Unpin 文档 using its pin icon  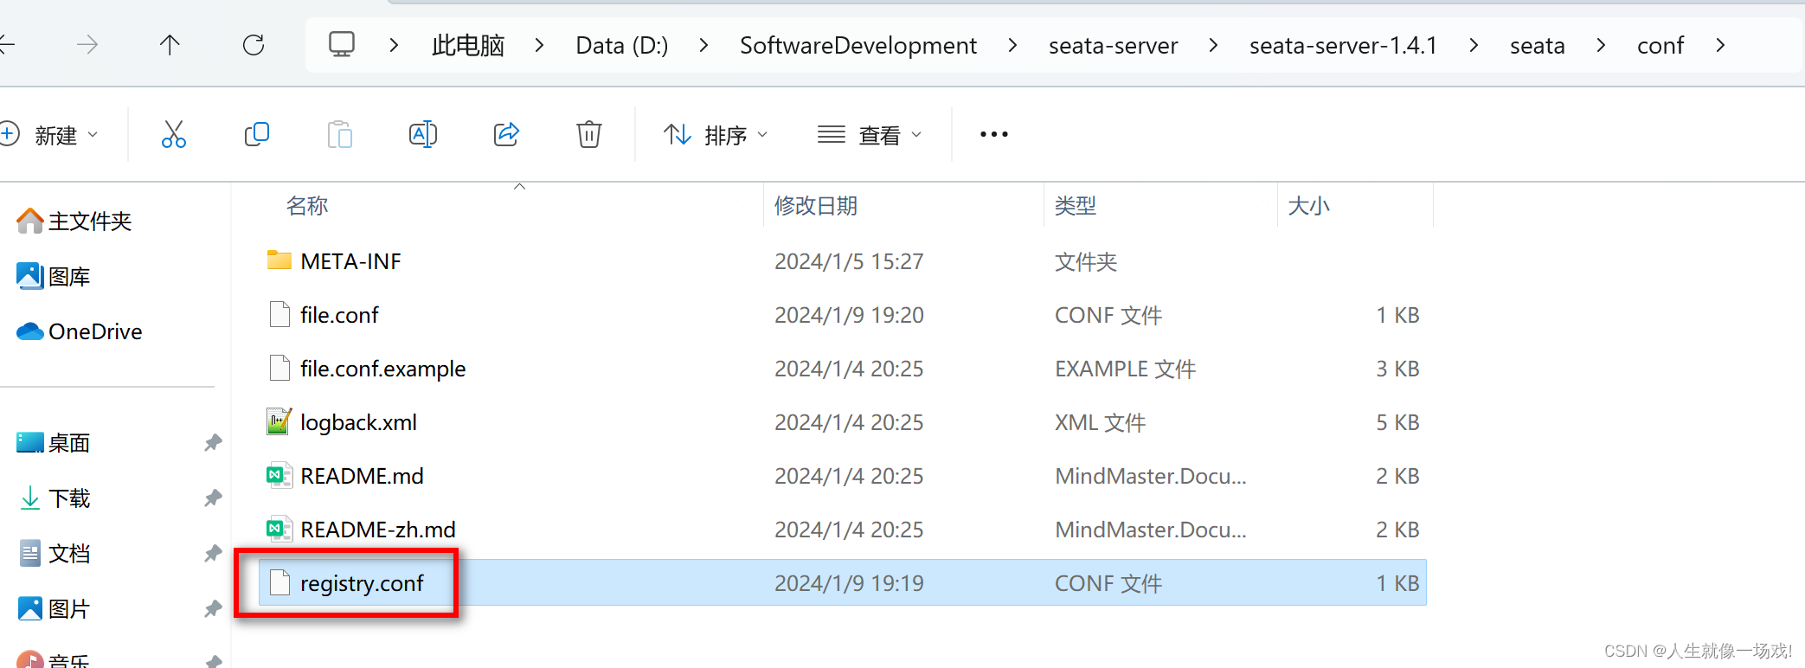coord(213,554)
